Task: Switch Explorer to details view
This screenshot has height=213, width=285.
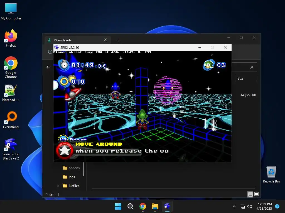Action: (x=250, y=194)
